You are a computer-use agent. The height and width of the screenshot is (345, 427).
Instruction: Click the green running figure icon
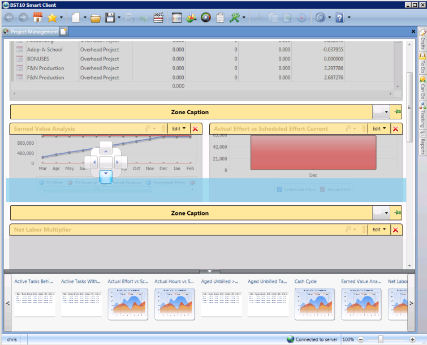coord(235,18)
